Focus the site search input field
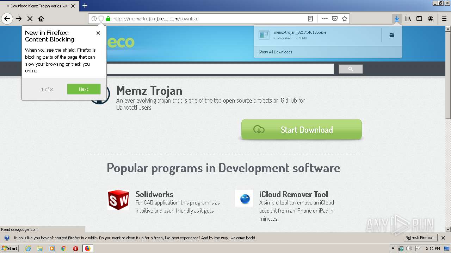The width and height of the screenshot is (451, 253). 220,69
